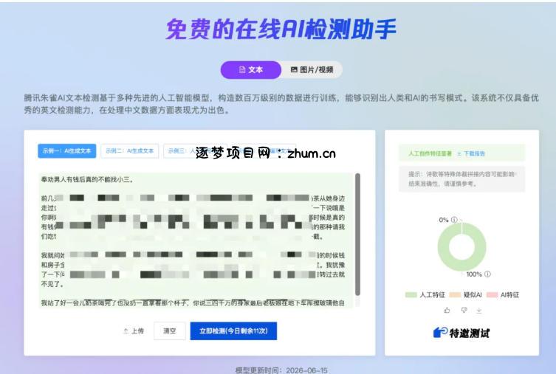Screen dimensions: 556x374
Task: Toggle 人工特征 legend swatch
Action: (x=411, y=294)
